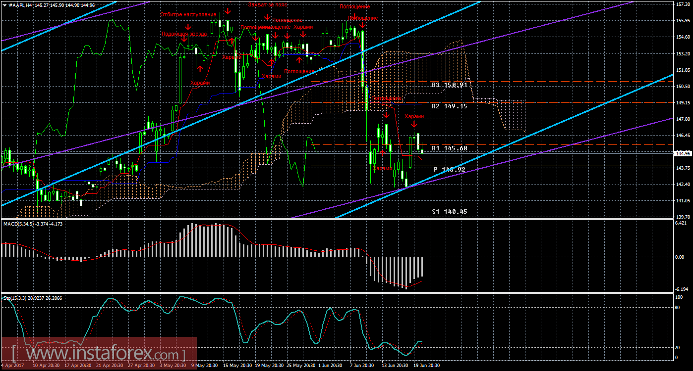Click the '9 May 20:30' date label

(x=205, y=366)
